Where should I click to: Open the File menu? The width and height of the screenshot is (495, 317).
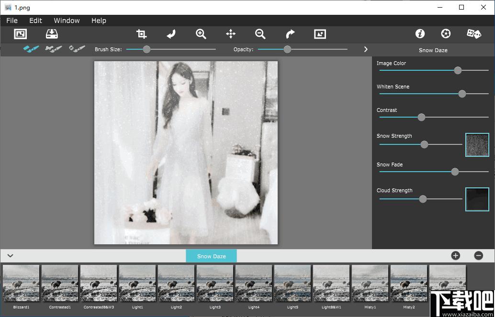(12, 21)
